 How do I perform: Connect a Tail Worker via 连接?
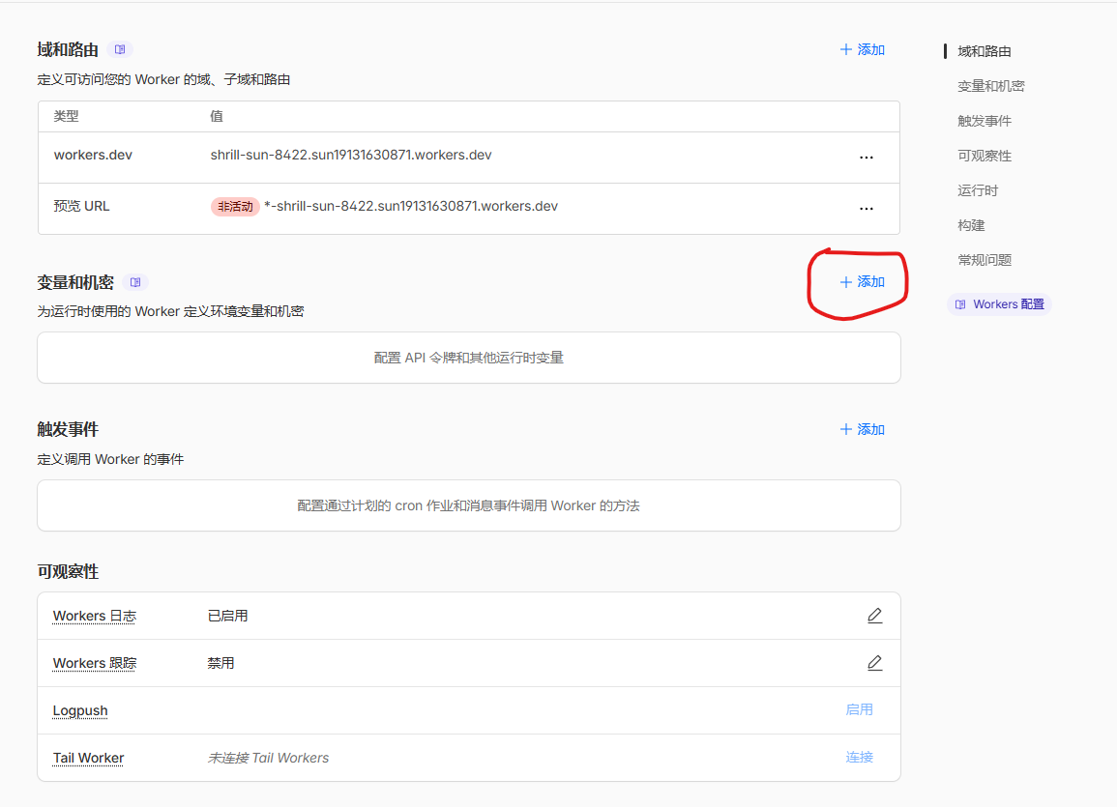click(x=859, y=757)
